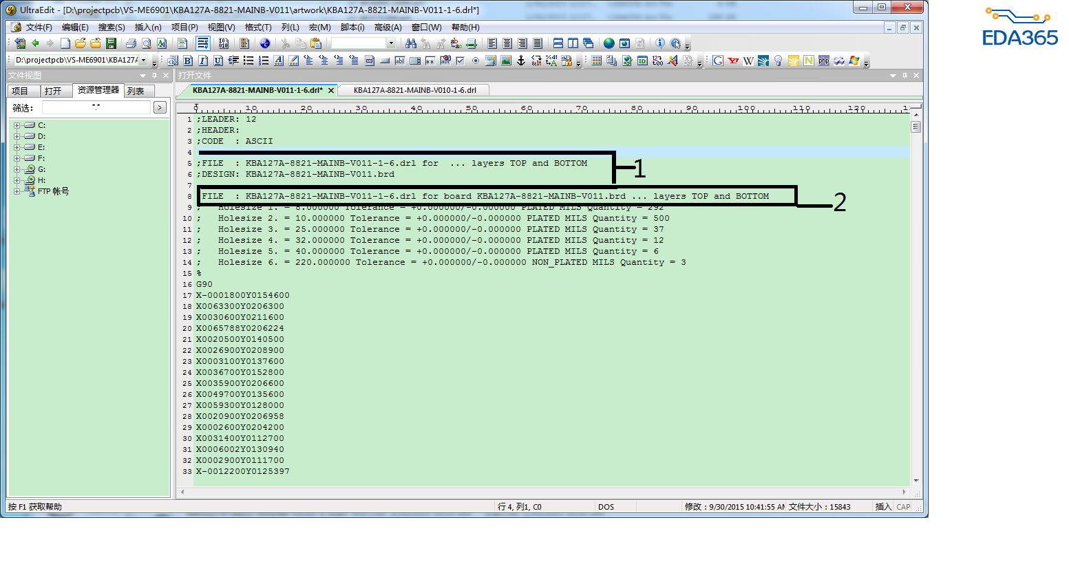Open the 编辑(E) menu
The height and width of the screenshot is (564, 1069).
coord(75,28)
